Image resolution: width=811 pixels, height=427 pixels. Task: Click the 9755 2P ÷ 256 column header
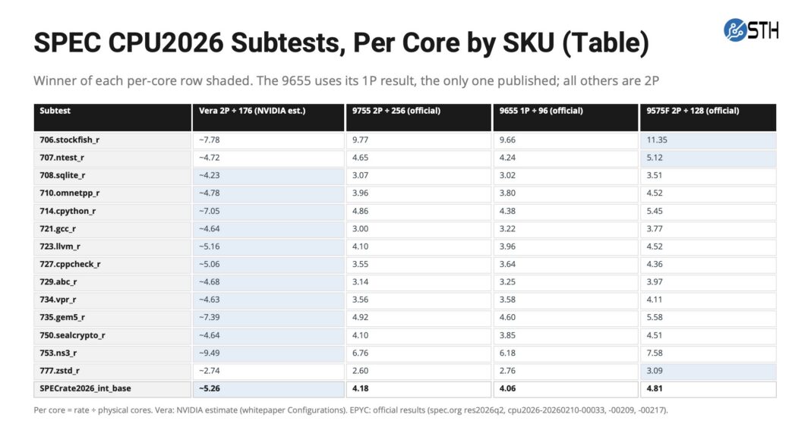[418, 118]
